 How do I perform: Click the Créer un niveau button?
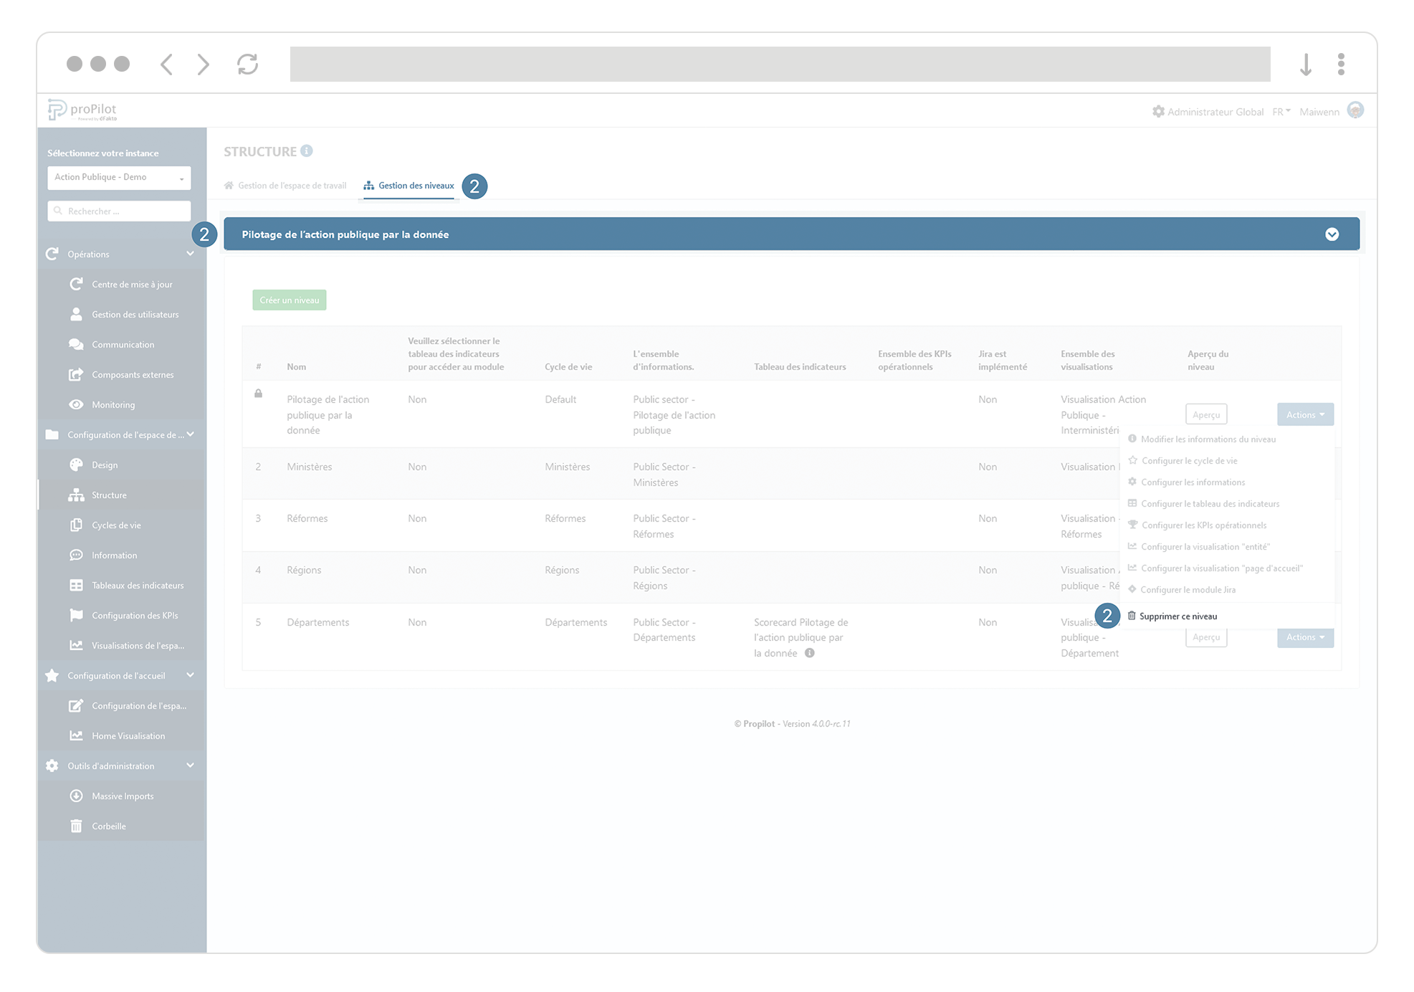click(x=289, y=300)
